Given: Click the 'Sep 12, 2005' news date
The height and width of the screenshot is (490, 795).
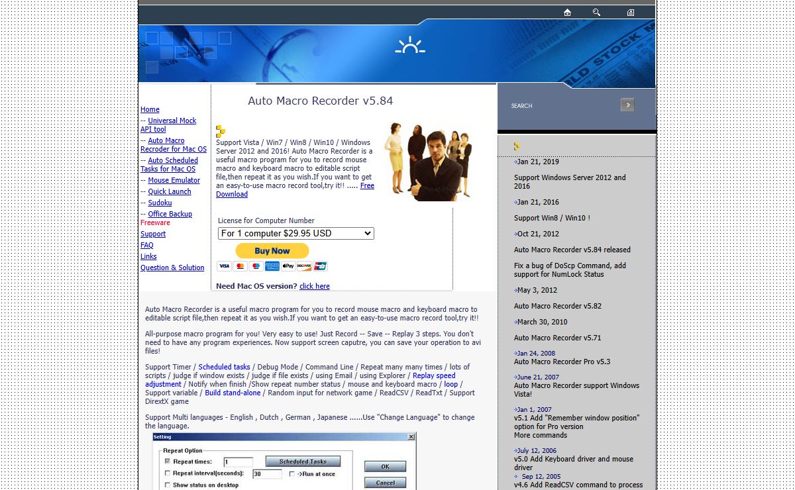Looking at the screenshot, I should (541, 477).
